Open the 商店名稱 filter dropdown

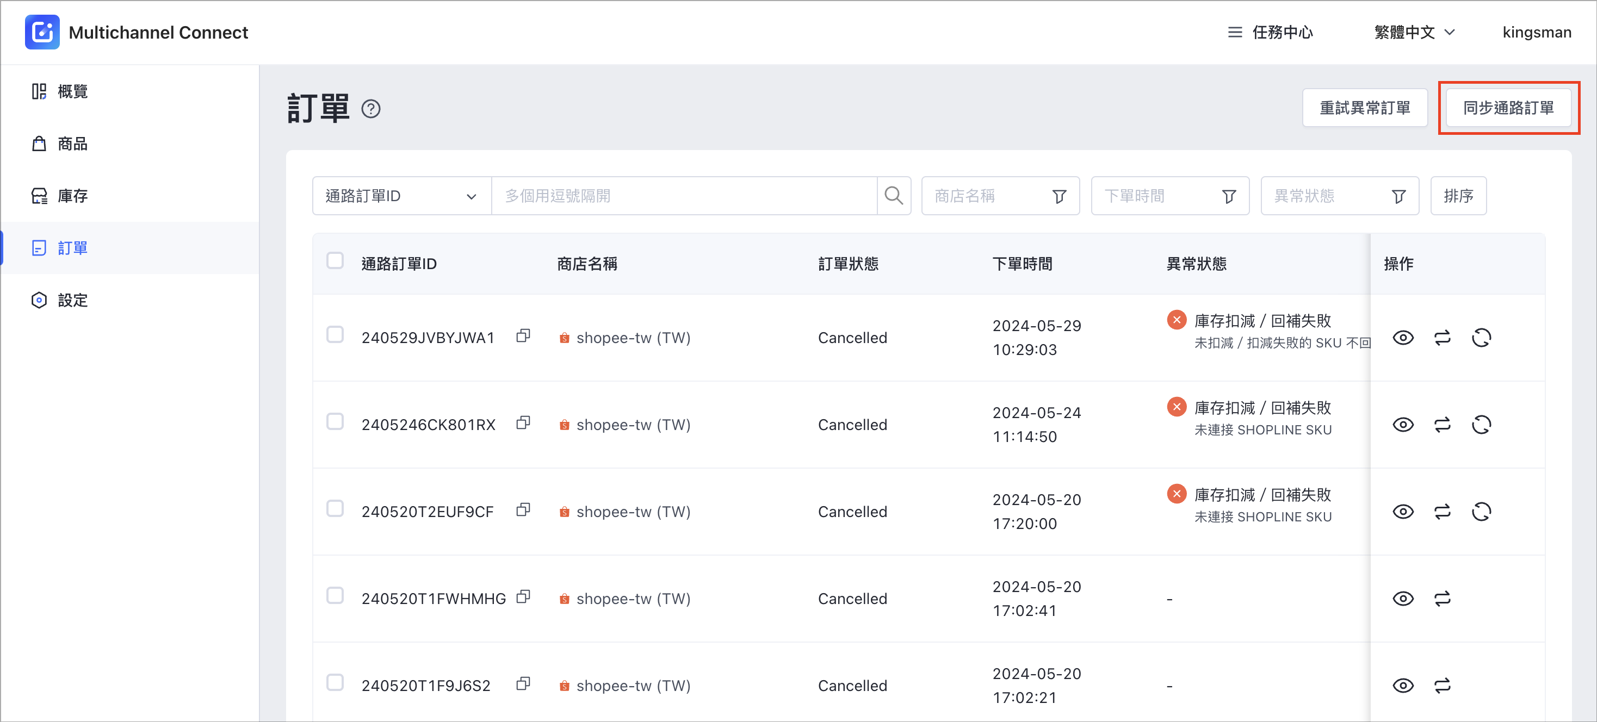pyautogui.click(x=1000, y=196)
